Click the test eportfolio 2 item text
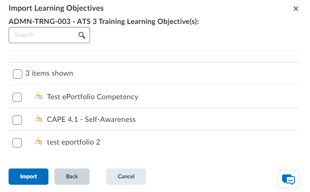 click(x=73, y=142)
